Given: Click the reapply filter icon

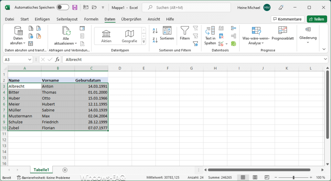Looking at the screenshot, I should [196, 36].
